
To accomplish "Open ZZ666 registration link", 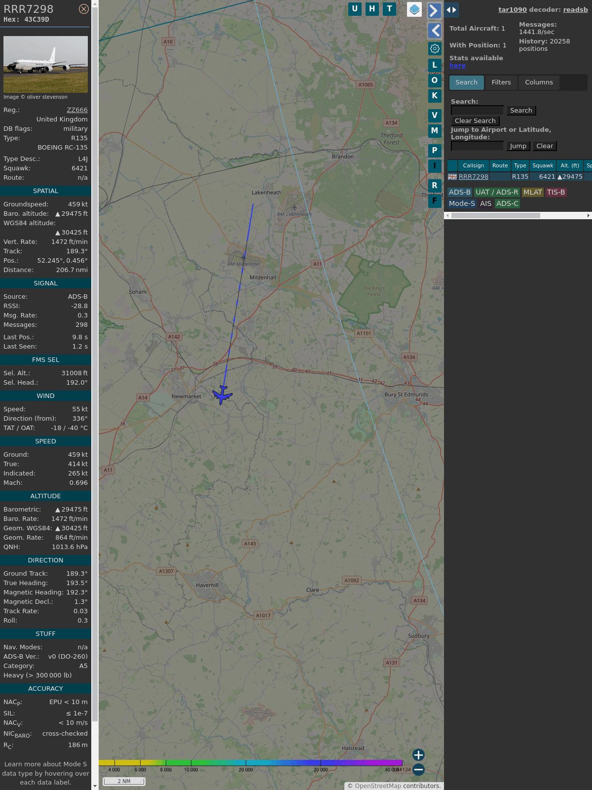I will (x=77, y=110).
